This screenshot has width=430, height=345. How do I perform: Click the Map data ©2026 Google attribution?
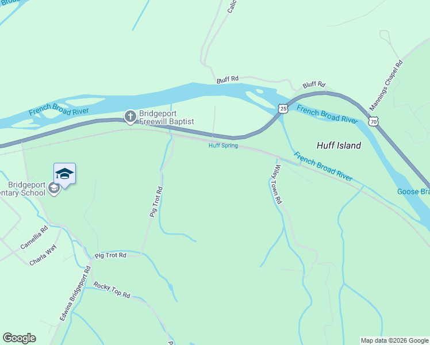pos(395,340)
